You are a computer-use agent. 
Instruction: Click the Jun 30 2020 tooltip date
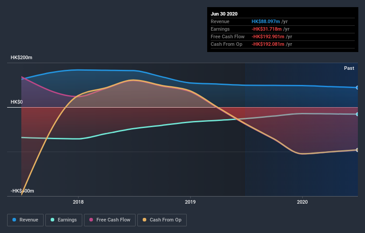[224, 14]
